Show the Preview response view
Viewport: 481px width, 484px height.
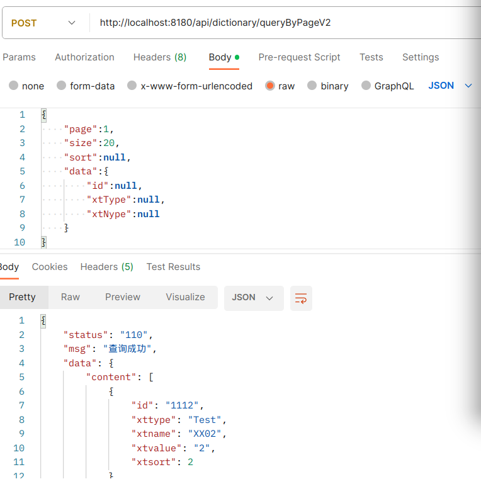pos(123,297)
